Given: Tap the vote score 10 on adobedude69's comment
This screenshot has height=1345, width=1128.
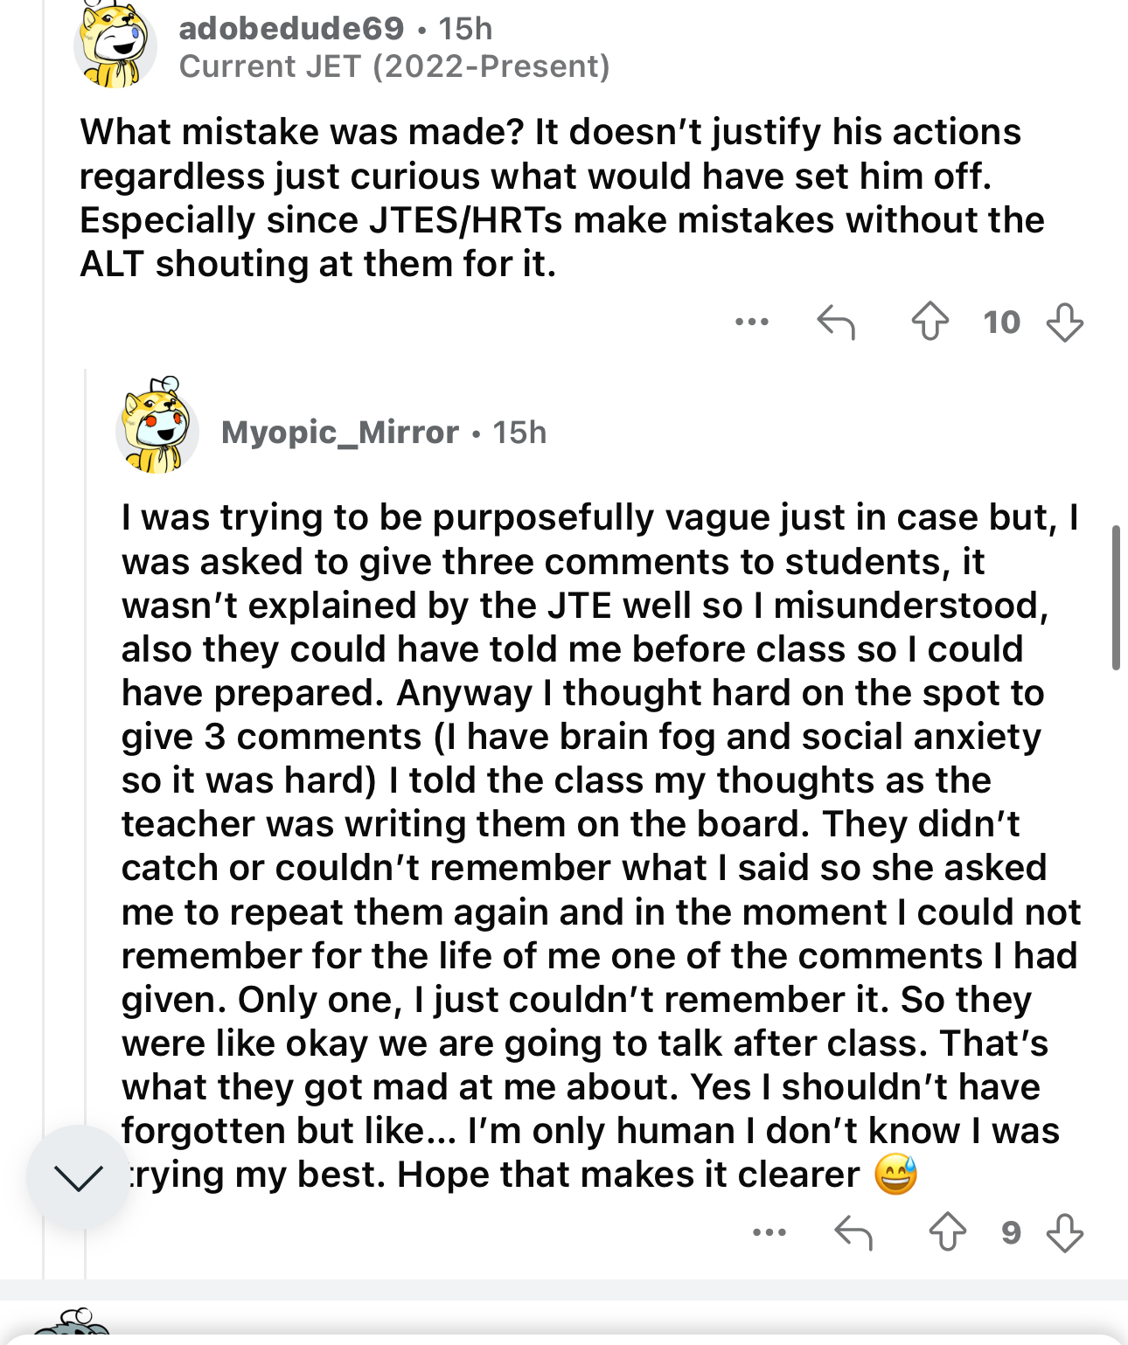Looking at the screenshot, I should coord(1001,322).
